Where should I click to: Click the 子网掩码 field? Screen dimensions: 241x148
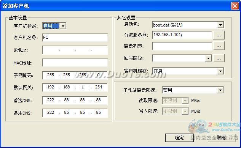tap(75, 75)
